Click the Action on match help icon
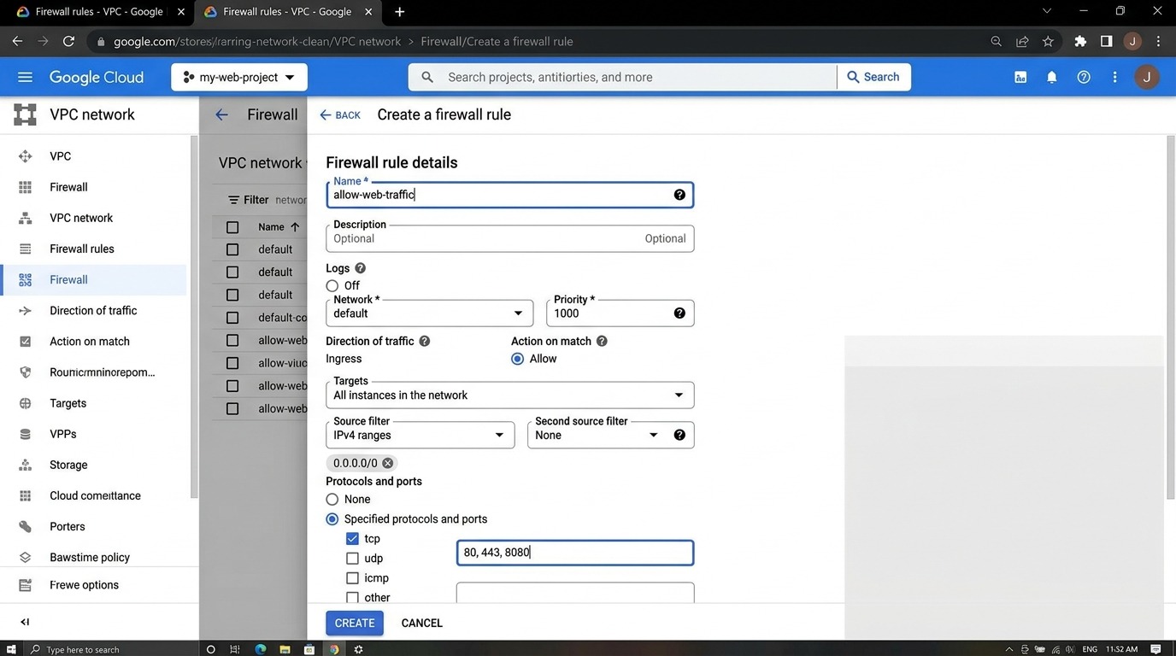This screenshot has width=1176, height=656. coord(602,341)
